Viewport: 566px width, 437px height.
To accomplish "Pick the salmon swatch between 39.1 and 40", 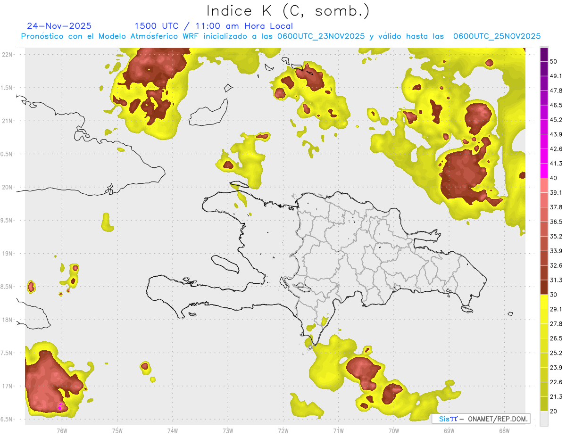I will [544, 185].
